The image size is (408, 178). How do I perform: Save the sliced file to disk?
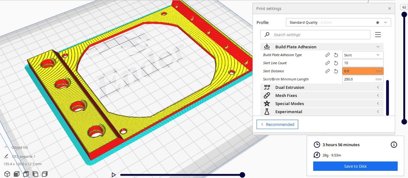coord(355,166)
